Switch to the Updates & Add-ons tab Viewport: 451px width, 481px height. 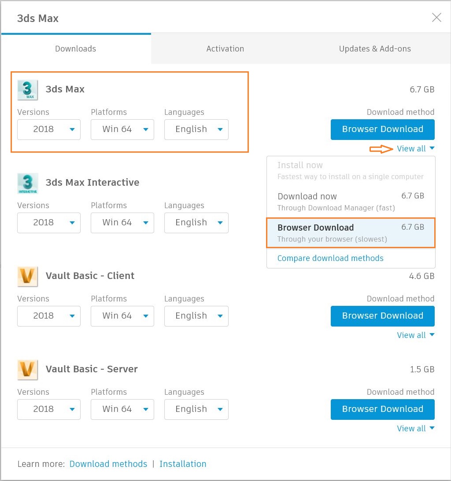click(x=375, y=49)
